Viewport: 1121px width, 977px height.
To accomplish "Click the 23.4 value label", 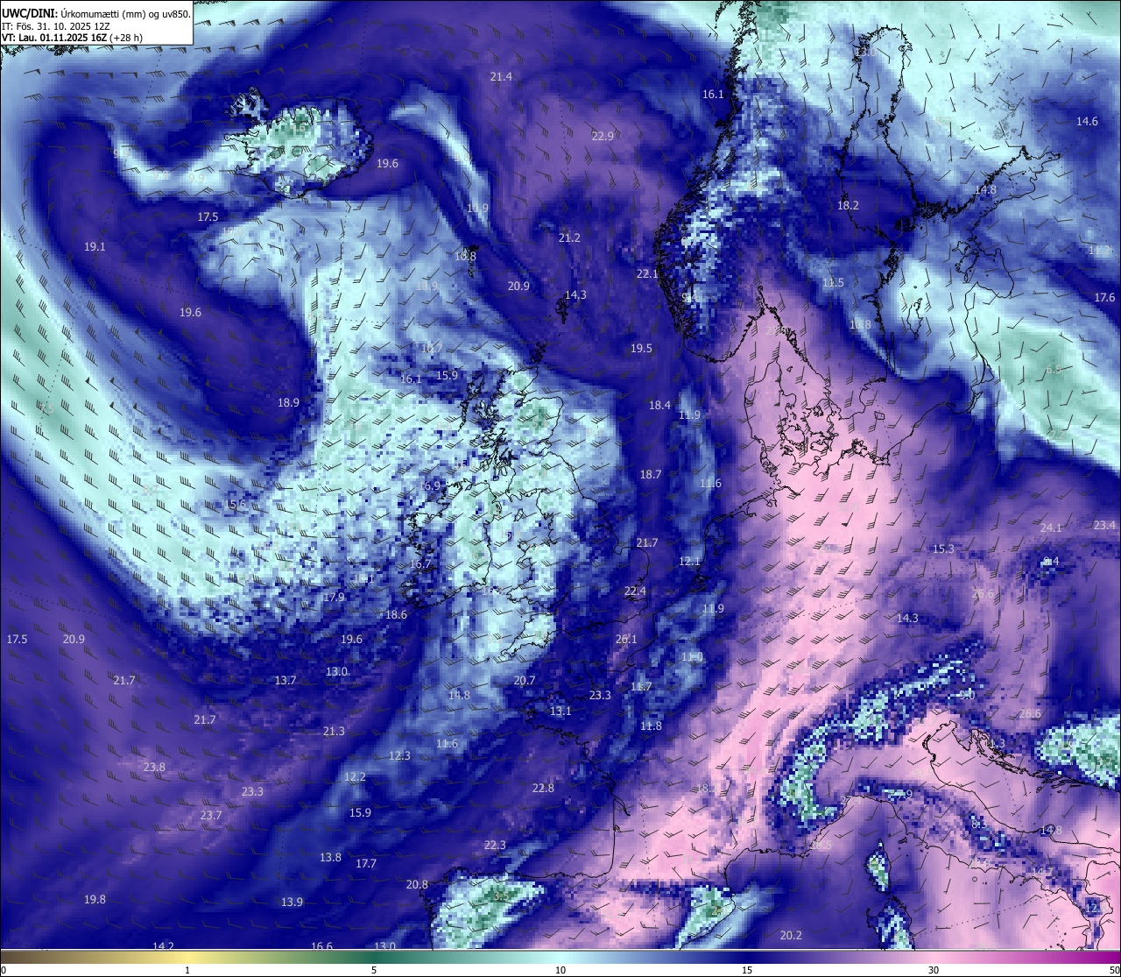I will 1105,526.
